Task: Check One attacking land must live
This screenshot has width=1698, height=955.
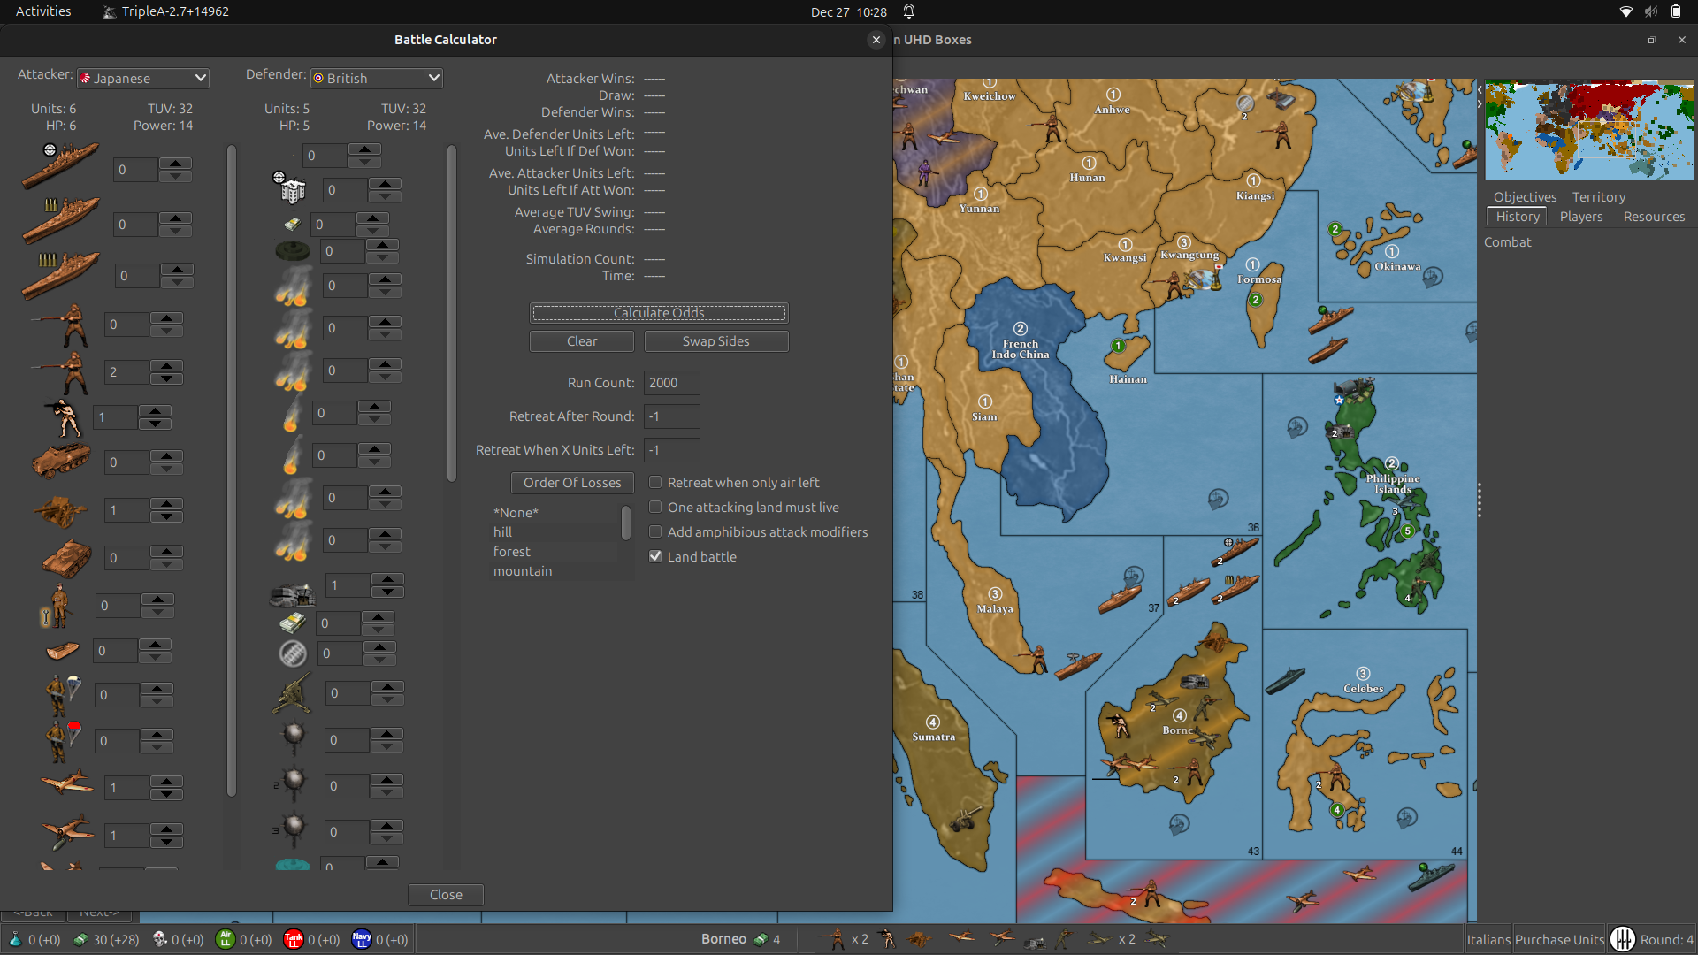Action: pos(655,508)
